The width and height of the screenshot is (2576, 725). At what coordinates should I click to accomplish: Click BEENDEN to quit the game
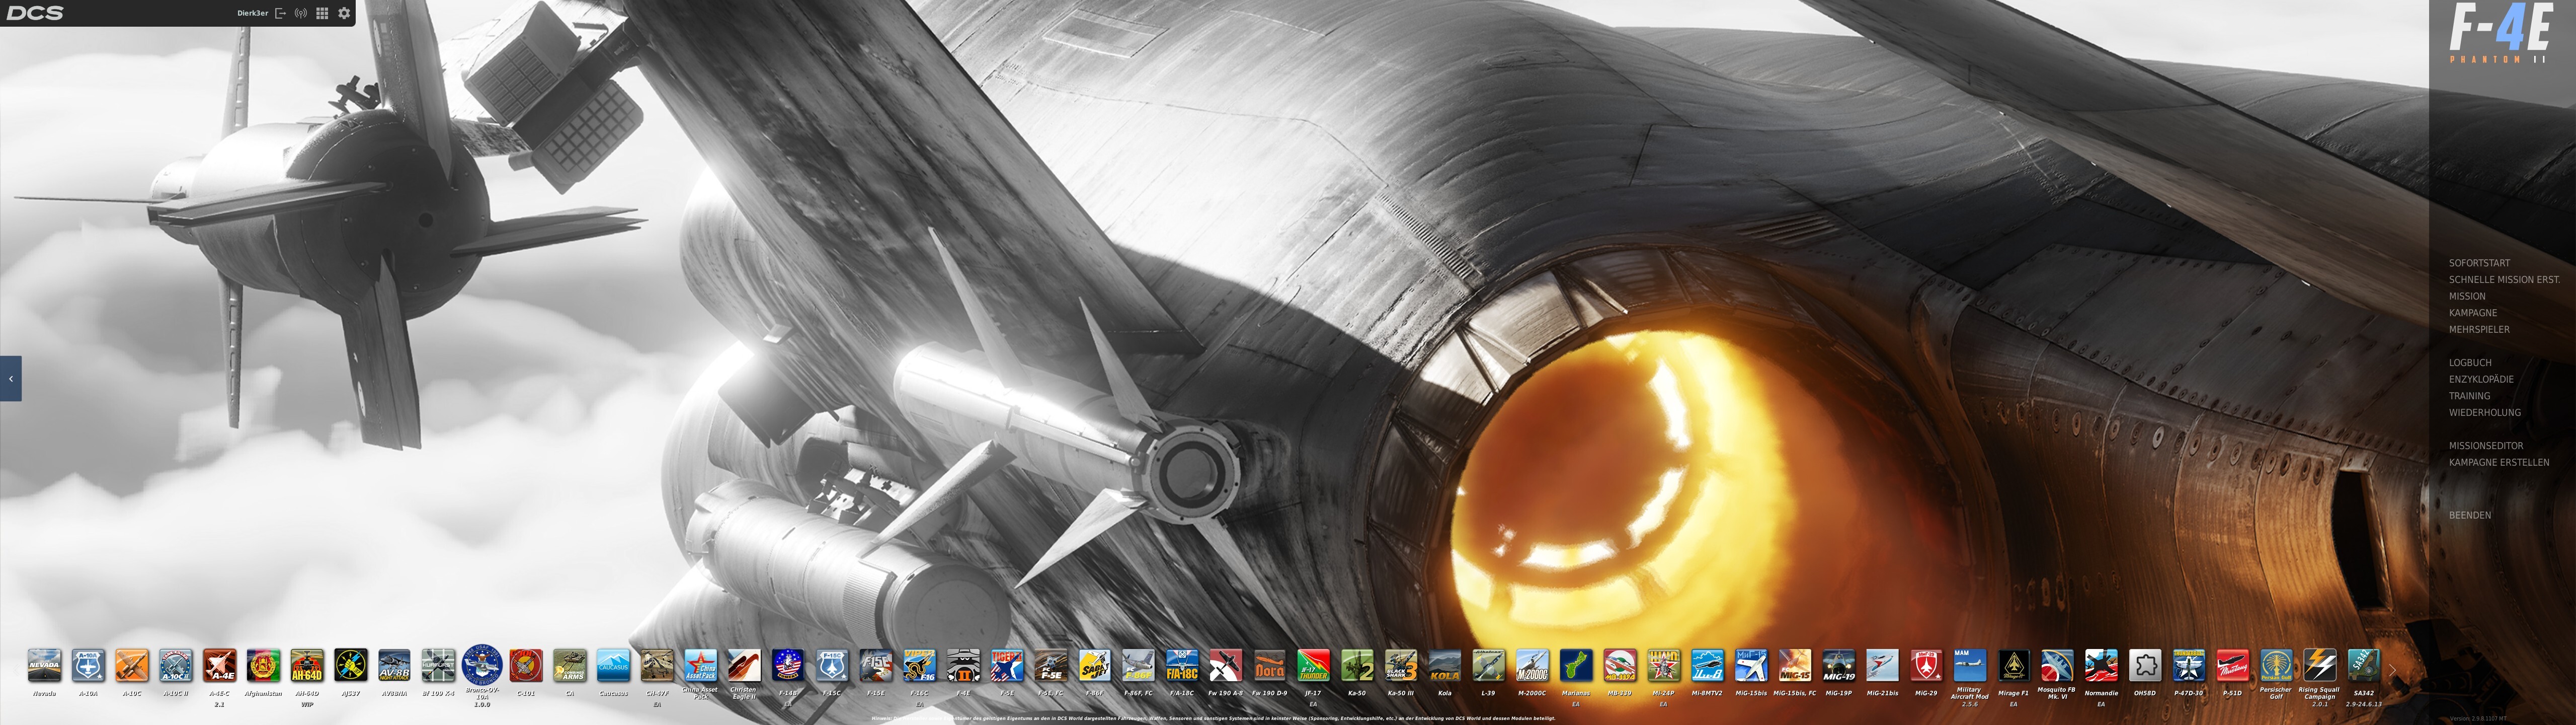point(2470,516)
